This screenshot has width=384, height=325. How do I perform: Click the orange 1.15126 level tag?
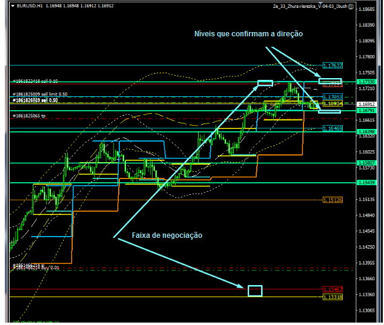333,200
